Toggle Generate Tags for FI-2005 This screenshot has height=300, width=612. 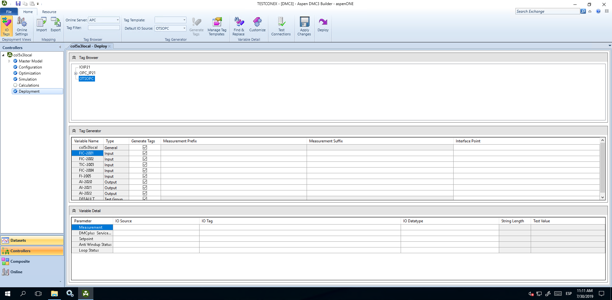pos(145,176)
